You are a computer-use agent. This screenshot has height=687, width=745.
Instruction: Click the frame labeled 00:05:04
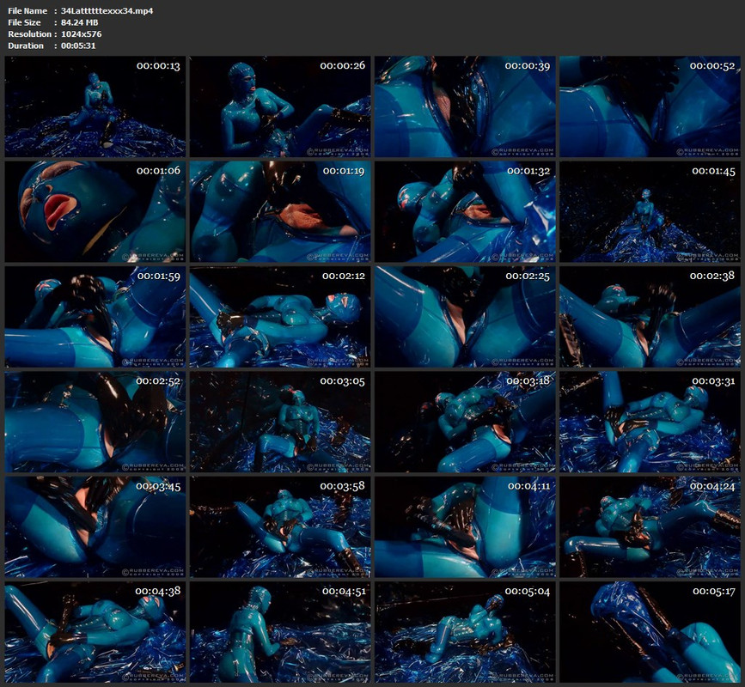pyautogui.click(x=465, y=632)
